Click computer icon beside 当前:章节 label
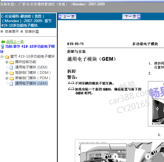Viewport: 164px width, 162px height. tap(2, 47)
